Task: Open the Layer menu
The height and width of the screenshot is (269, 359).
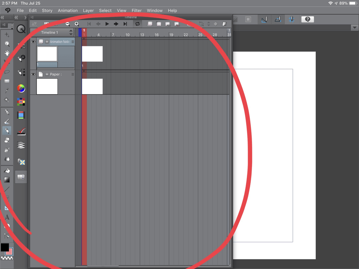Action: (x=88, y=10)
